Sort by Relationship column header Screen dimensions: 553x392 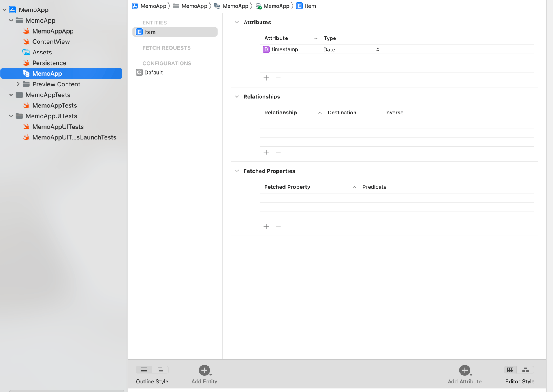(280, 113)
